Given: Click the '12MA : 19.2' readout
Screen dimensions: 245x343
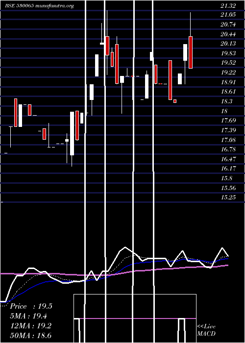Looking at the screenshot, I should pyautogui.click(x=31, y=326).
